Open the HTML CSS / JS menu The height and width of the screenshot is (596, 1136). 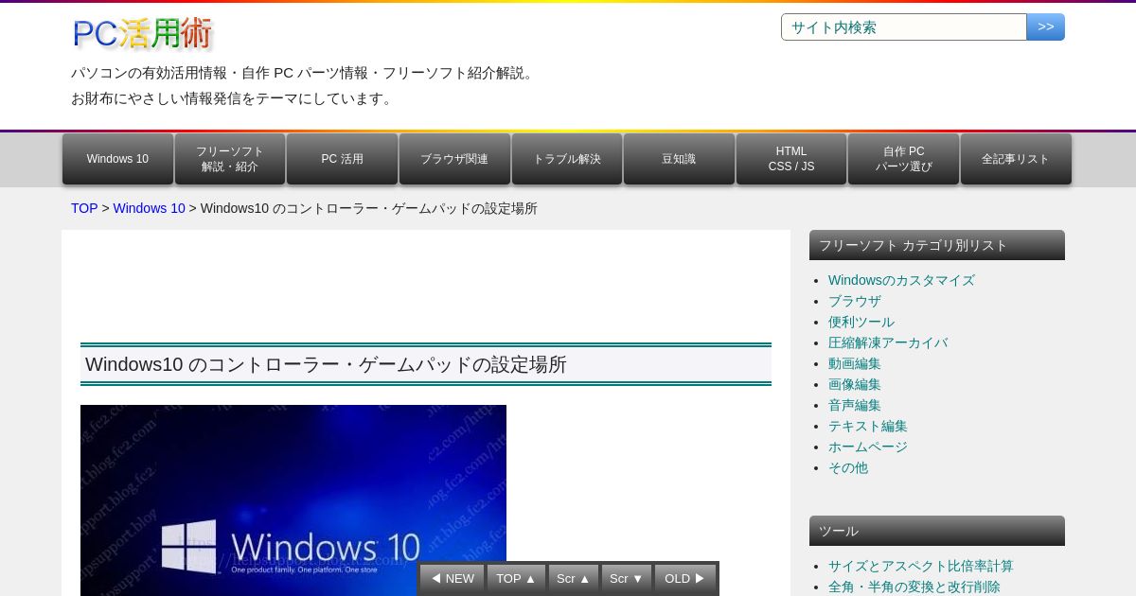point(791,159)
